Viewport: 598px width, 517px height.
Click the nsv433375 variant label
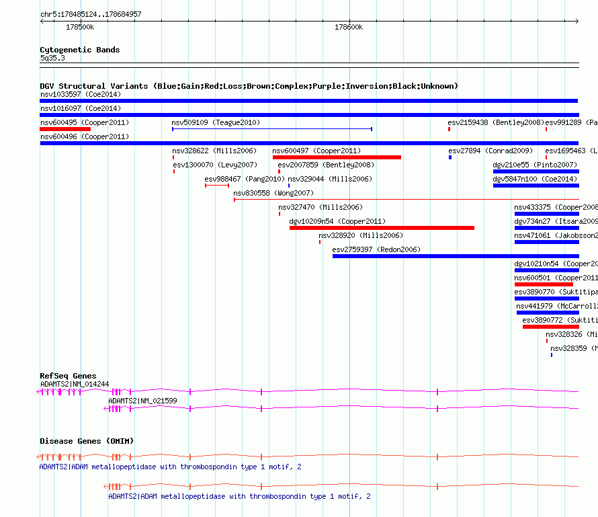556,207
